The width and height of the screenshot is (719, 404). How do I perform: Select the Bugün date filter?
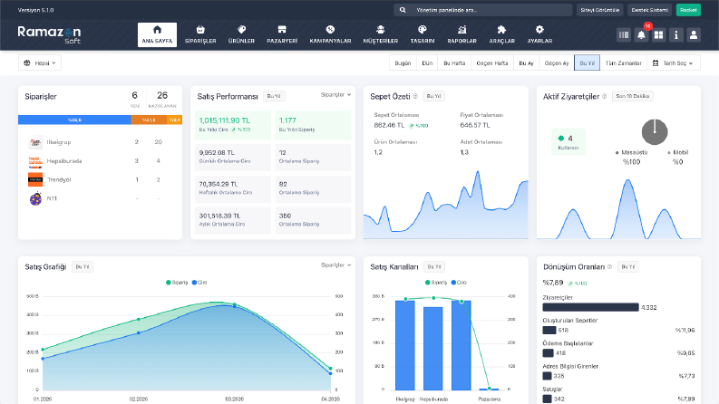[x=403, y=63]
